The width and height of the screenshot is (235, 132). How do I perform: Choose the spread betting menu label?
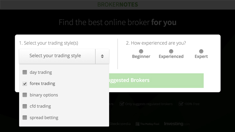(x=44, y=118)
